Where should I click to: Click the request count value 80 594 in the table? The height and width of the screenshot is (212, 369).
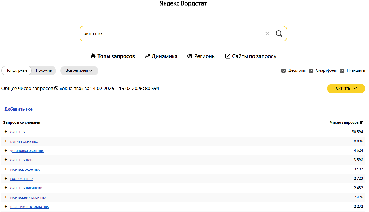[358, 132]
